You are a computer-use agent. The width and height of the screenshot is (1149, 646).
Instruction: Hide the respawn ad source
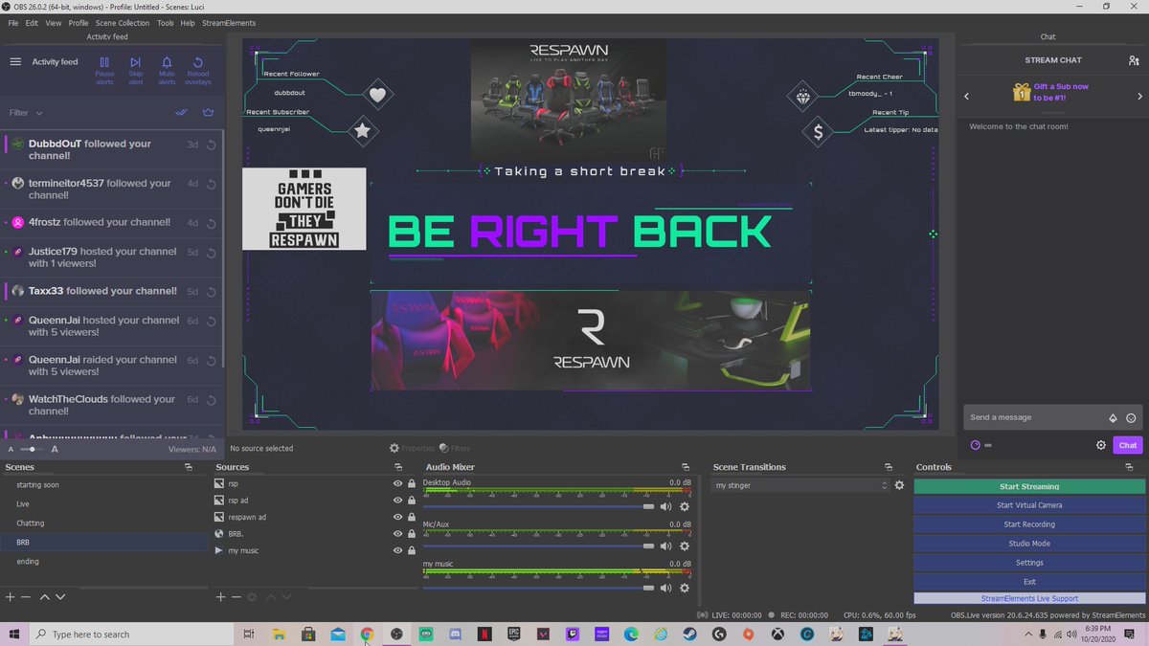click(398, 517)
